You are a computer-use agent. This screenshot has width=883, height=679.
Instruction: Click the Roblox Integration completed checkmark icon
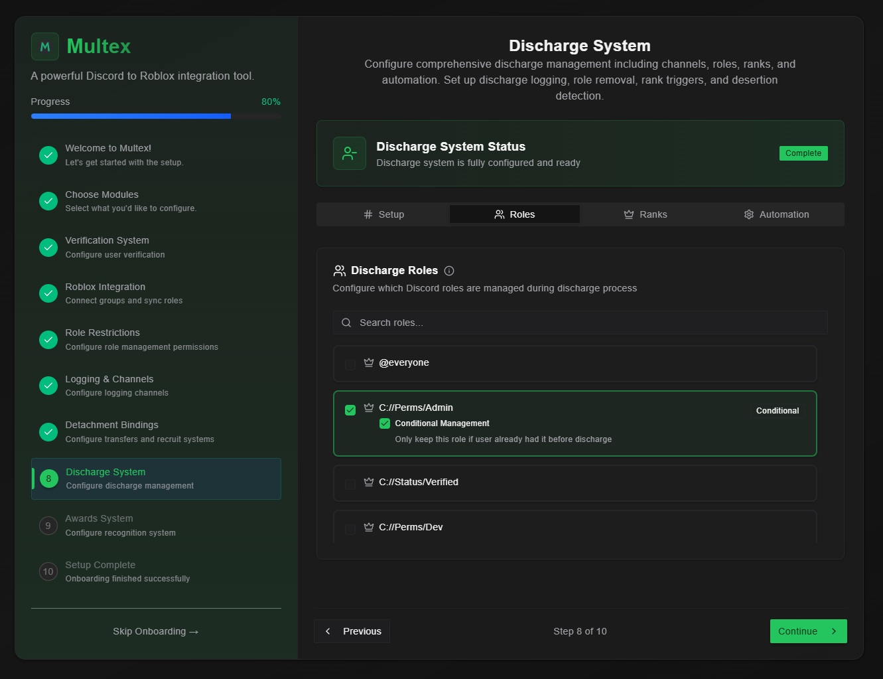(48, 293)
